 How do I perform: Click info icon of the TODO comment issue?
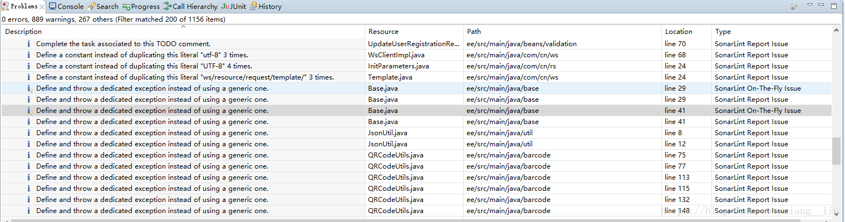29,44
